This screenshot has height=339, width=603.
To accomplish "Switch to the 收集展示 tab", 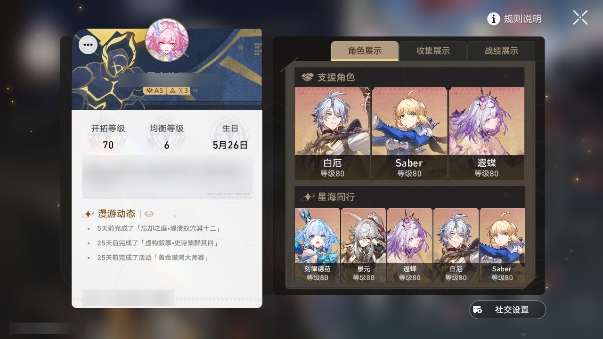I will [433, 51].
